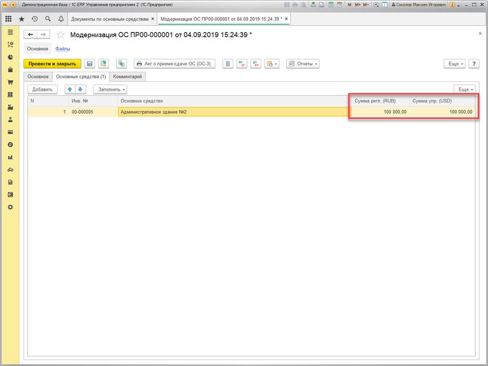Open help with the ? button
This screenshot has height=366, width=488.
[x=474, y=64]
